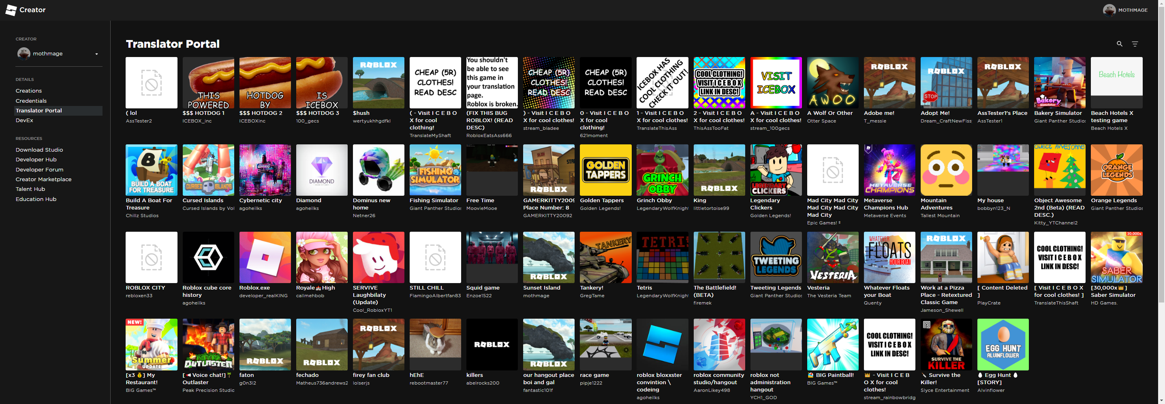Open the Roblox.exe game icon

click(265, 257)
